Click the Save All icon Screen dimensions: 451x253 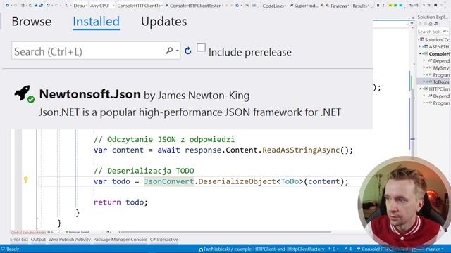point(41,5)
